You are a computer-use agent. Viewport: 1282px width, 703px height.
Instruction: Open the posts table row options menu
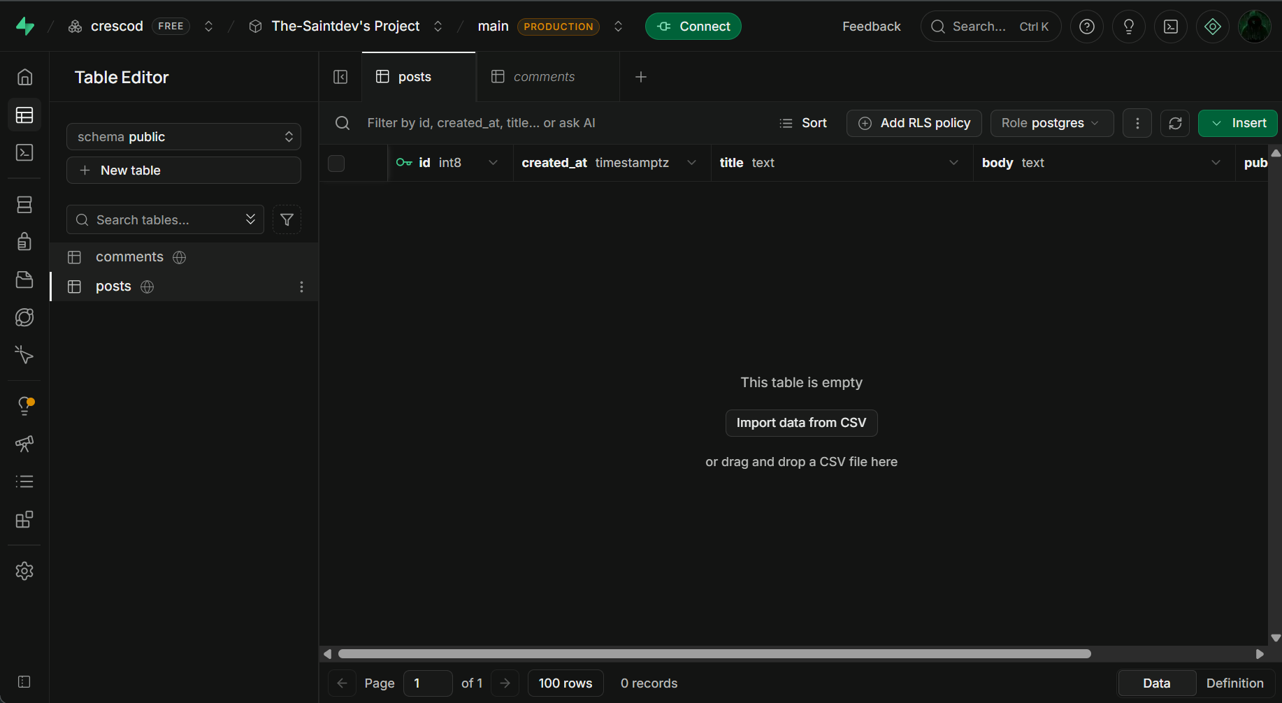pos(301,287)
